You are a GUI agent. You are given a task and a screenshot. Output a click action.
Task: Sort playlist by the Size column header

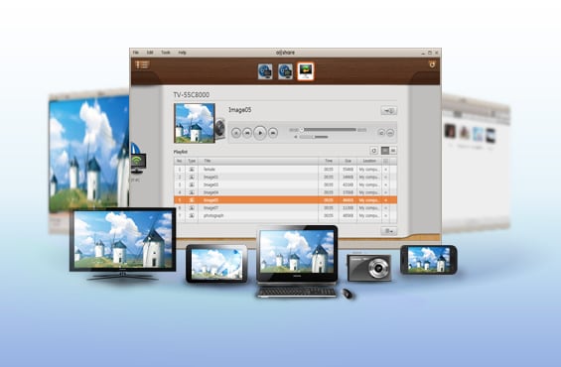click(348, 161)
